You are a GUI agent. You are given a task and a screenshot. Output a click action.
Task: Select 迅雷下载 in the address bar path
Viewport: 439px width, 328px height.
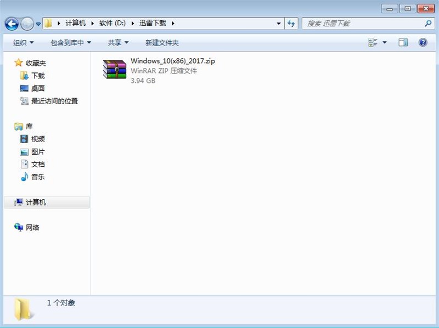(x=153, y=23)
